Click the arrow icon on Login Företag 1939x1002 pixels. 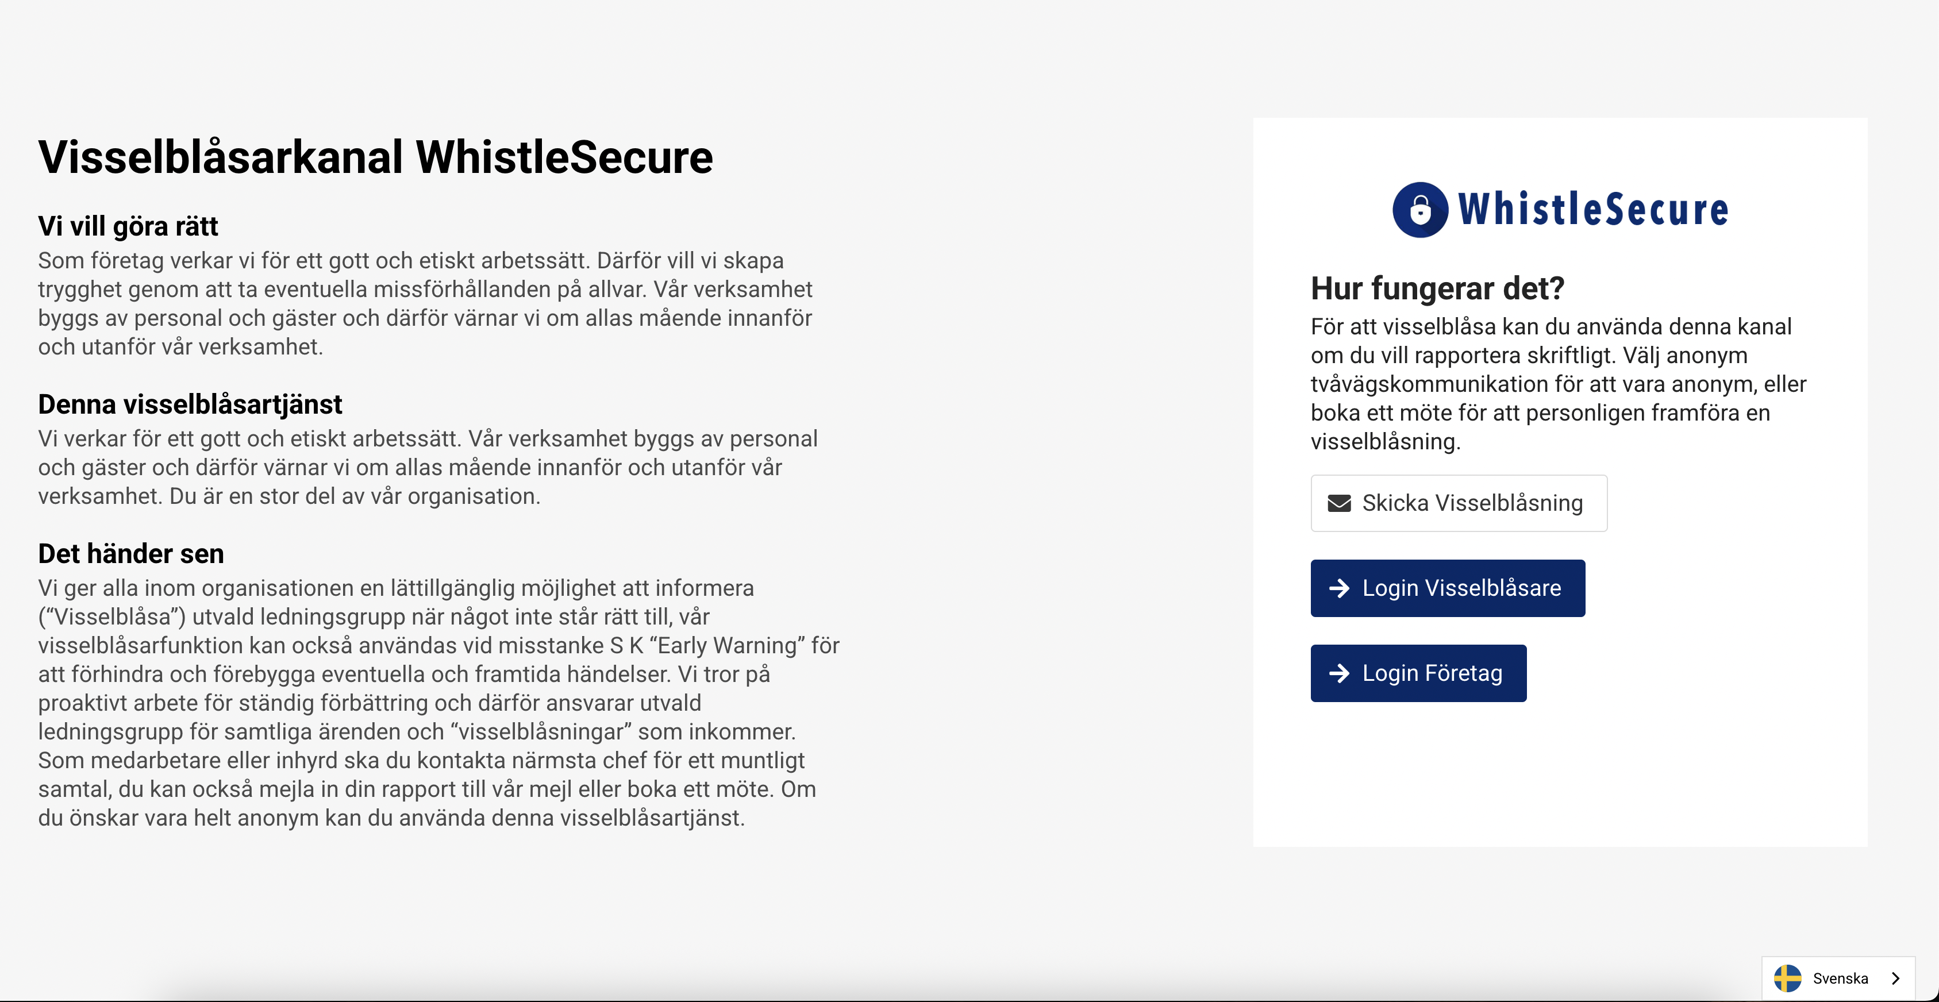tap(1338, 673)
